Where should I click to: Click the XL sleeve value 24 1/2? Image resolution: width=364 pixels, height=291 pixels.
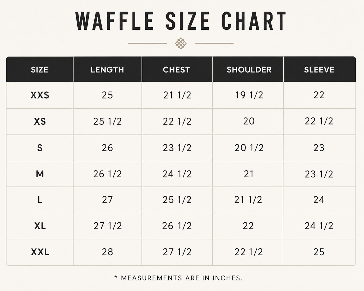319,226
